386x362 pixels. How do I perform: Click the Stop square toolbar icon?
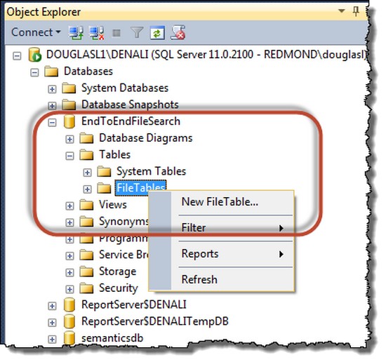point(117,33)
